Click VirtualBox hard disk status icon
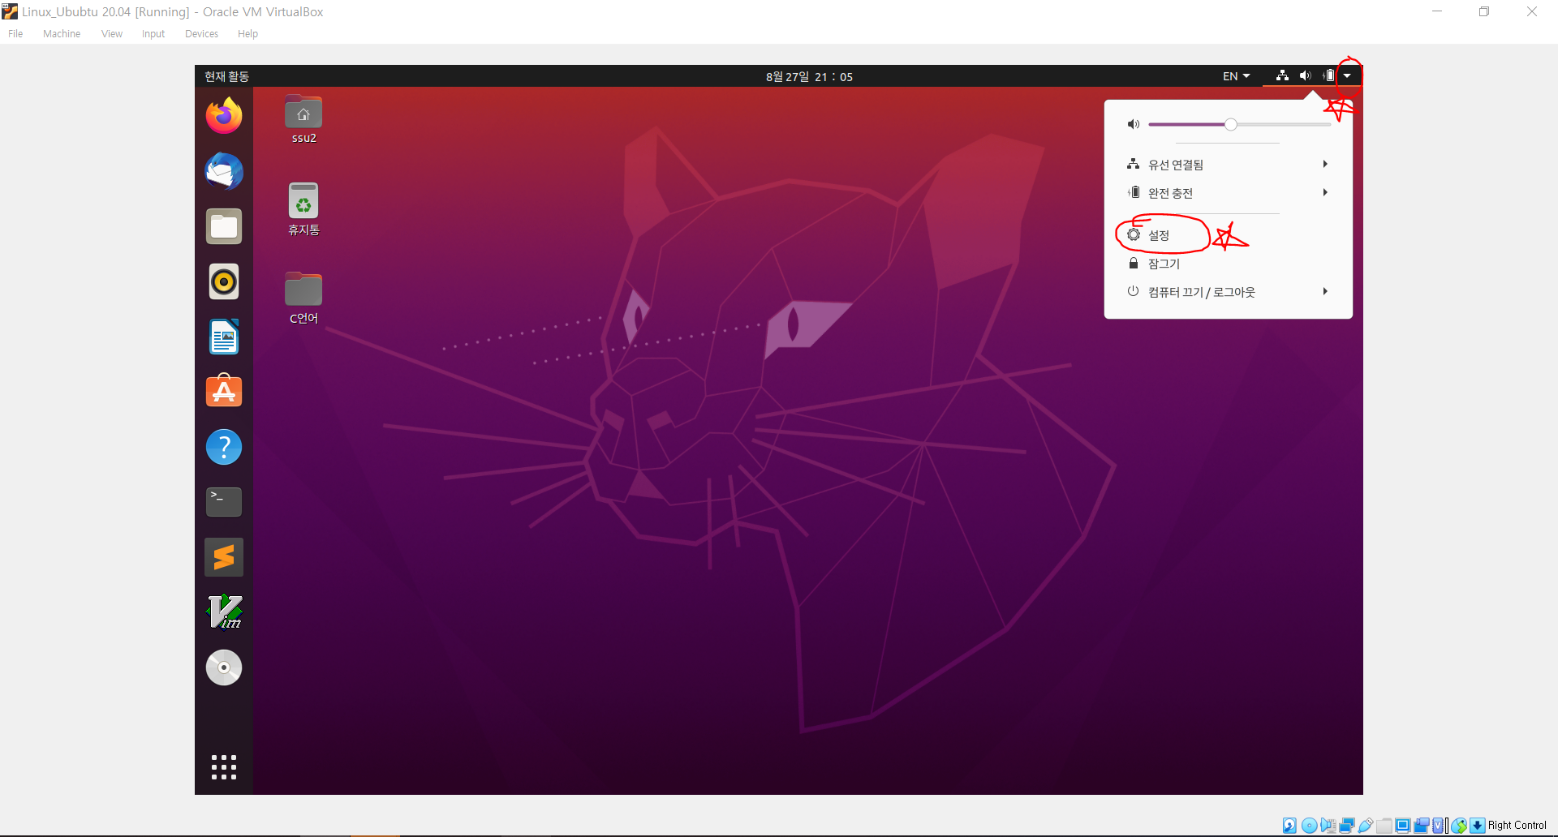 point(1289,826)
